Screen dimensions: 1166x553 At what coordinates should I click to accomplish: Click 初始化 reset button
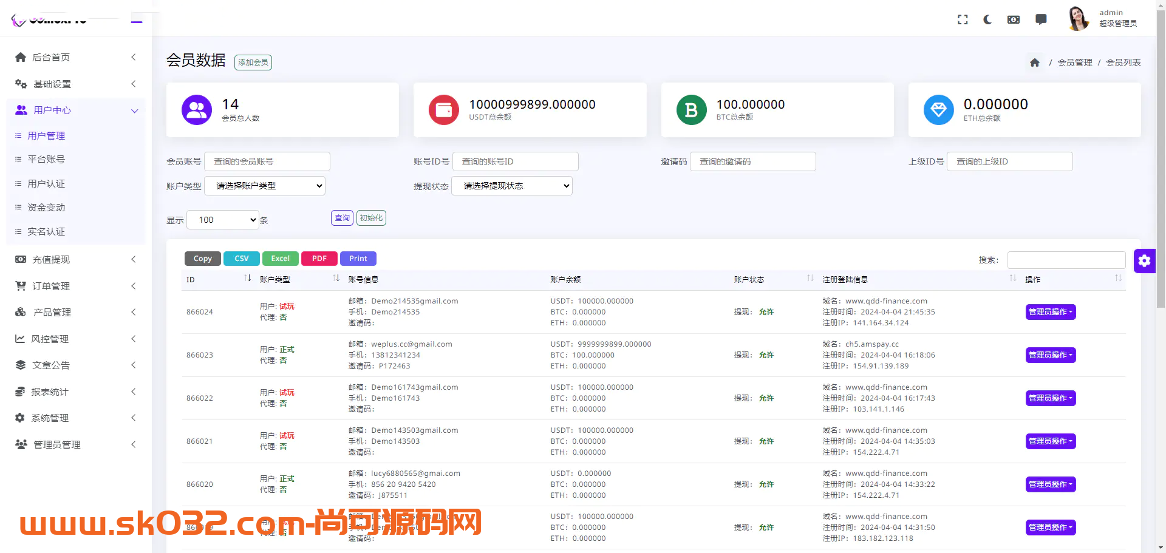pos(371,218)
